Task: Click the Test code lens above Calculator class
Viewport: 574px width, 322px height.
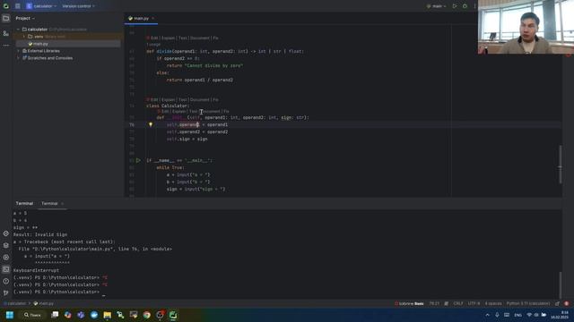Action: point(182,99)
